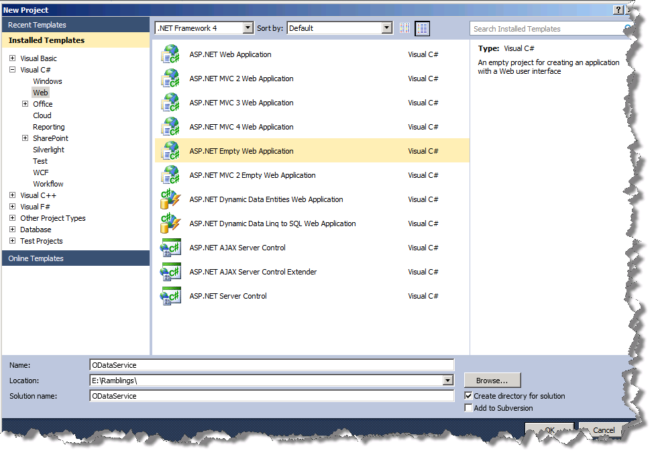Open the Sort by Default dropdown
Viewport: 650px width, 451px height.
387,28
